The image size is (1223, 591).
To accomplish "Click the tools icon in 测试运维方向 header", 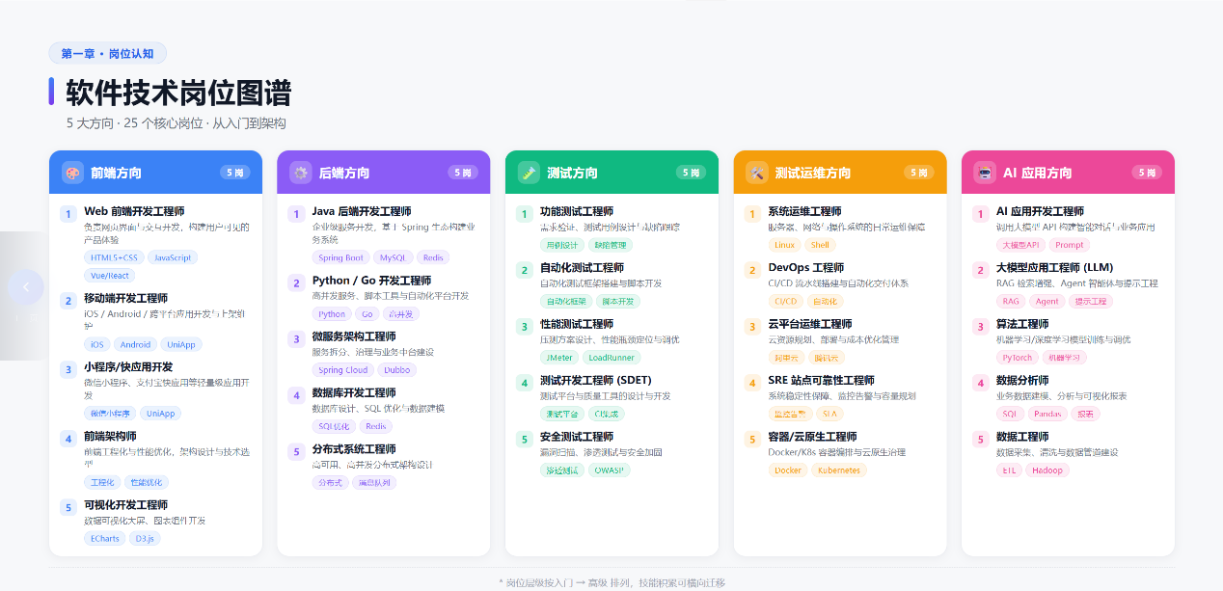I will point(757,173).
